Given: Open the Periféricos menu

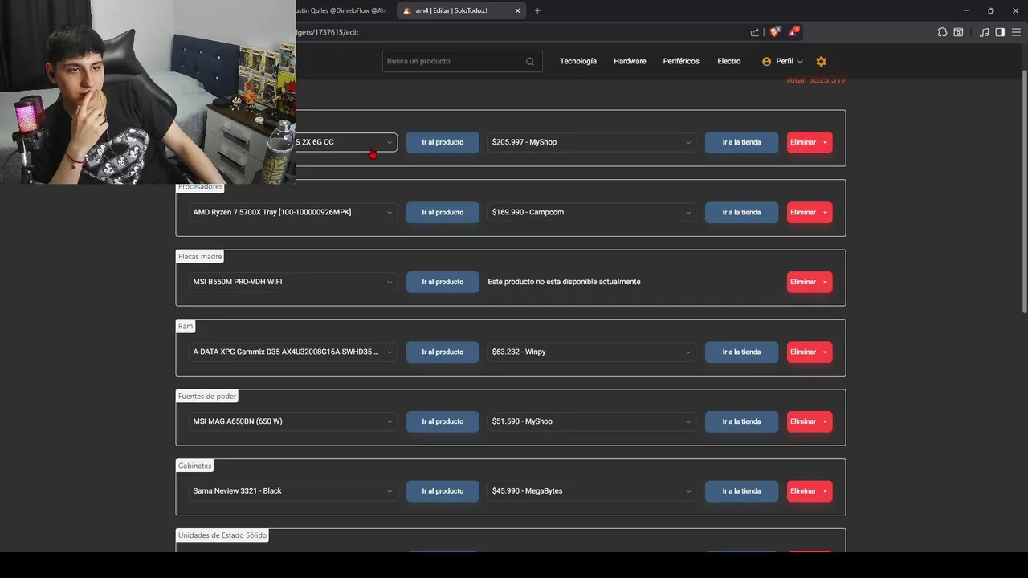Looking at the screenshot, I should [x=681, y=61].
